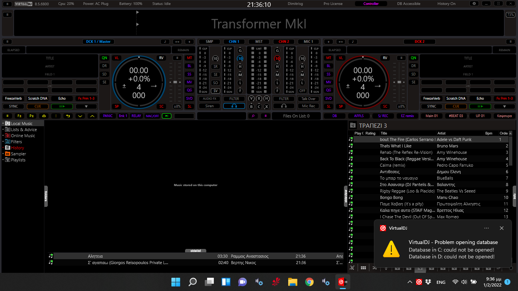Open the DB tab
Screen dimensions: 518x291
[x=334, y=116]
